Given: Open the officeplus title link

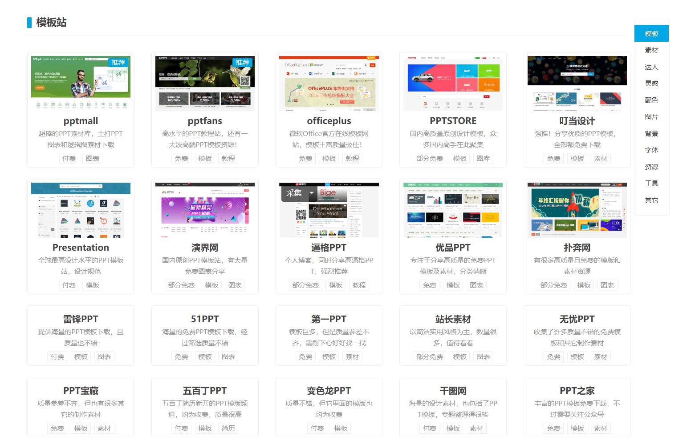Looking at the screenshot, I should [329, 121].
